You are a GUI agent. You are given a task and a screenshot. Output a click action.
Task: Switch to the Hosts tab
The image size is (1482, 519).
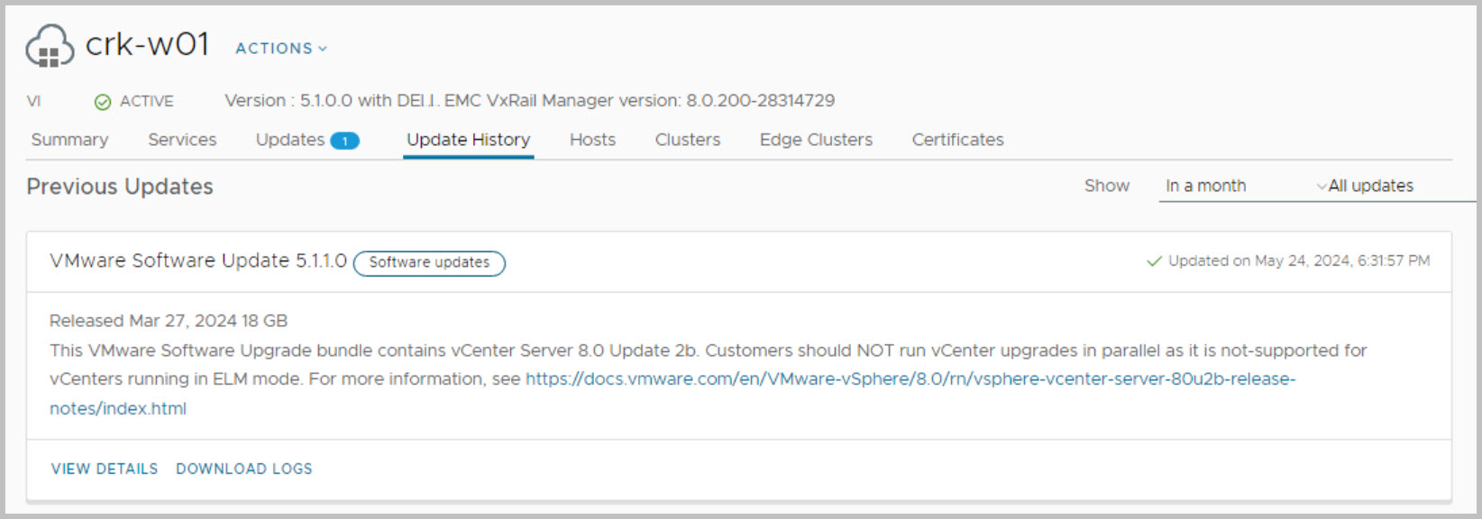592,140
